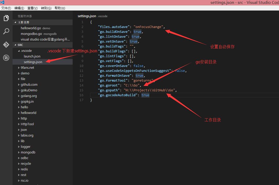Open the Explorer view in activity bar
The width and height of the screenshot is (279, 185).
pyautogui.click(x=6, y=18)
